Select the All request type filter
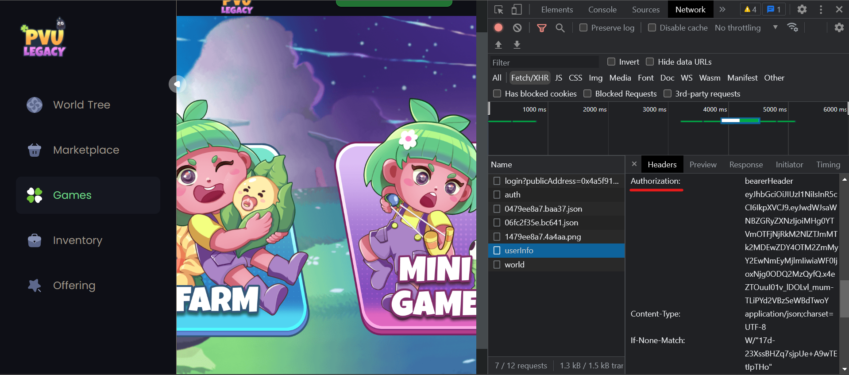The height and width of the screenshot is (375, 849). click(497, 78)
